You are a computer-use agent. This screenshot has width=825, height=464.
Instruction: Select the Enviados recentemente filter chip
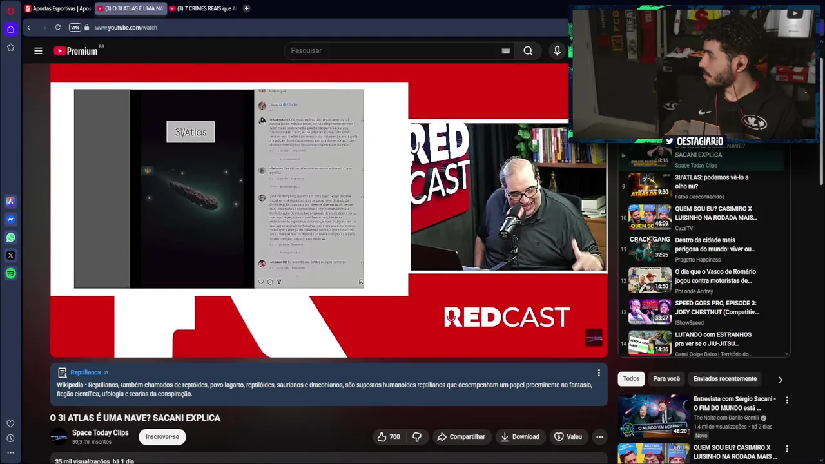[x=725, y=379]
